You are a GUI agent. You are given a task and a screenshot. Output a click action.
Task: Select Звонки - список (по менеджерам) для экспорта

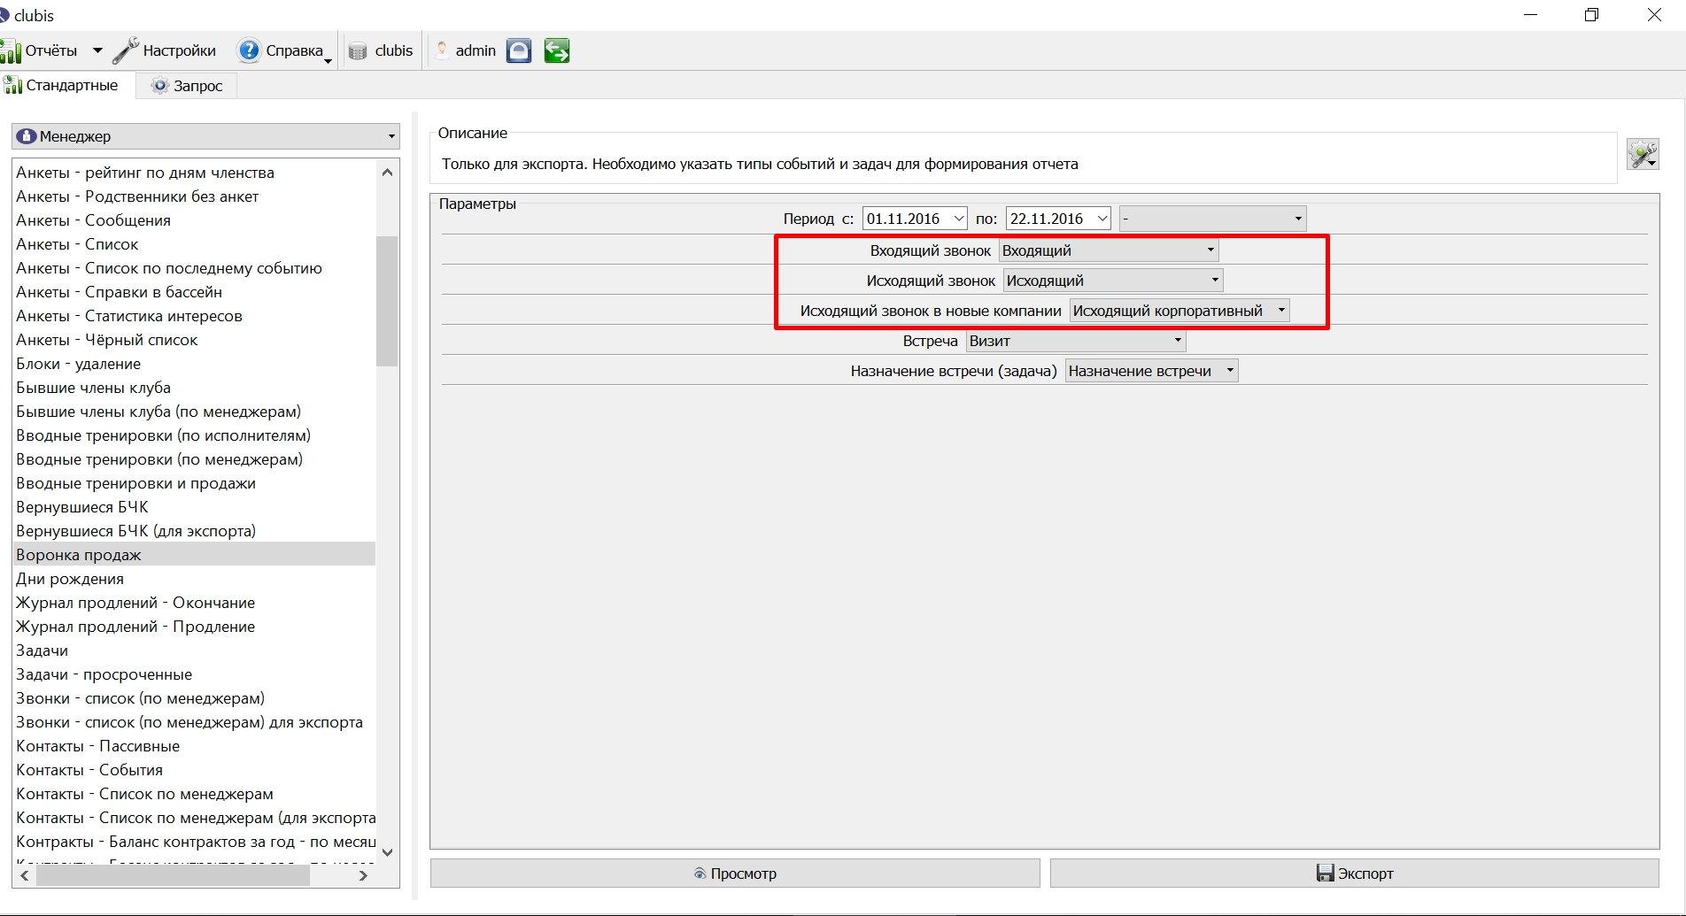pyautogui.click(x=195, y=722)
